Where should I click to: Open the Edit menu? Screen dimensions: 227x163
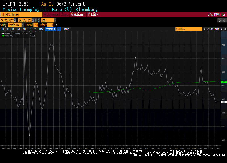click(93, 14)
